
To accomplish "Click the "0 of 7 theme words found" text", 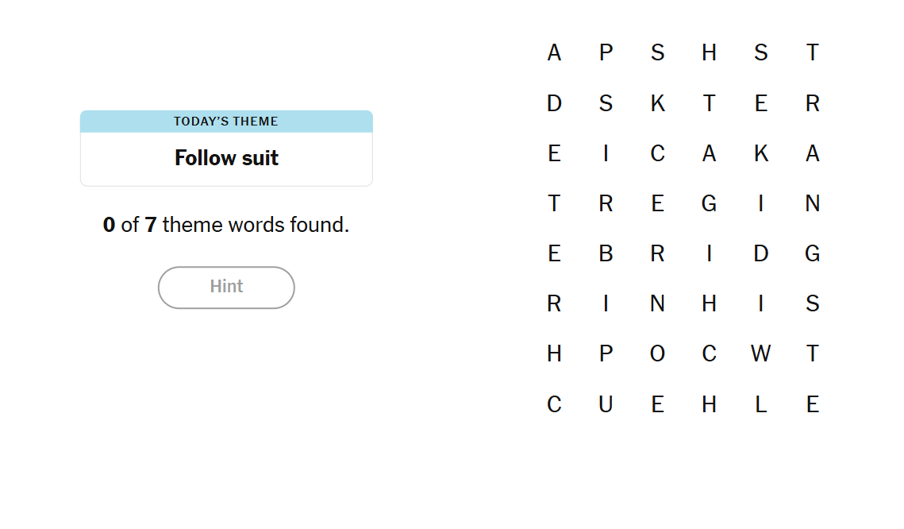I will click(226, 225).
